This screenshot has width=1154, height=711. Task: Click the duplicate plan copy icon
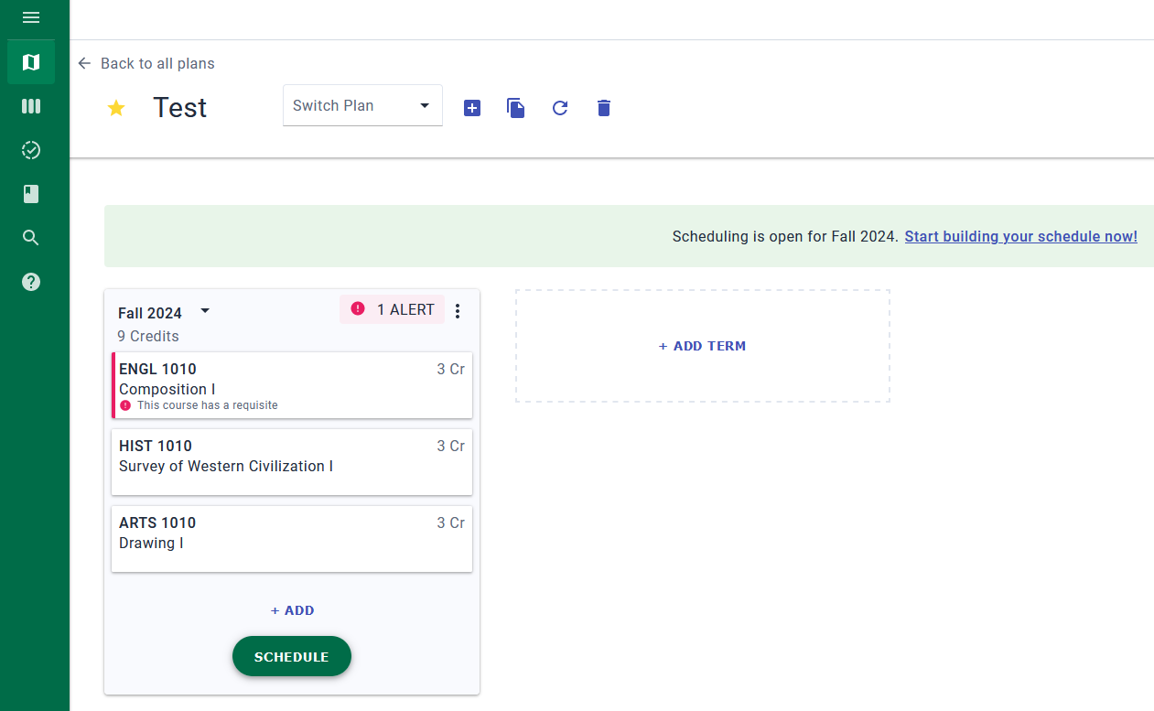(x=516, y=108)
